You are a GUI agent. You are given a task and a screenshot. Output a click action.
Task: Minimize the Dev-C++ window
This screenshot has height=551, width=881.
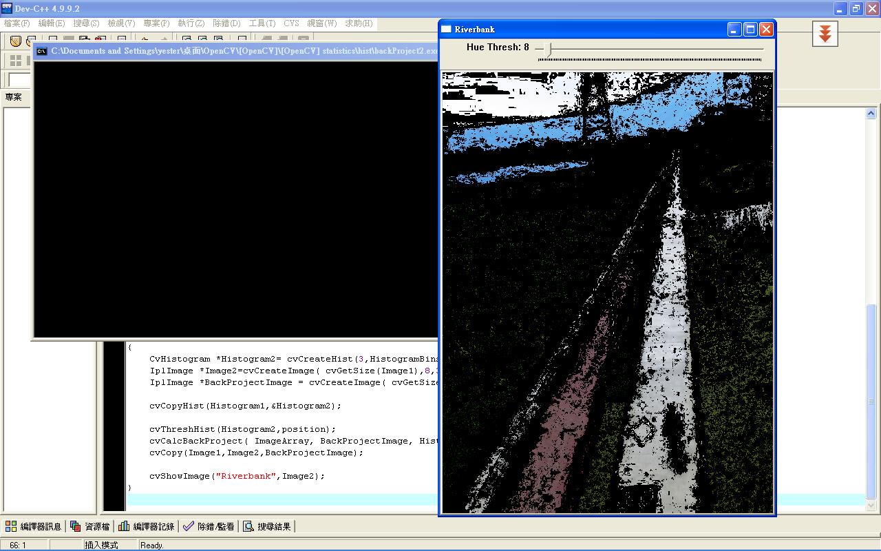pos(840,8)
